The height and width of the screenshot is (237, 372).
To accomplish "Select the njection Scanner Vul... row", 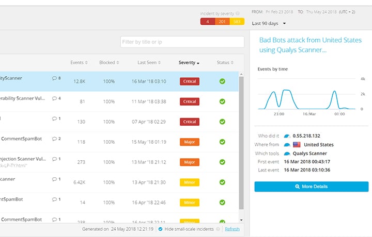I will (x=23, y=159).
